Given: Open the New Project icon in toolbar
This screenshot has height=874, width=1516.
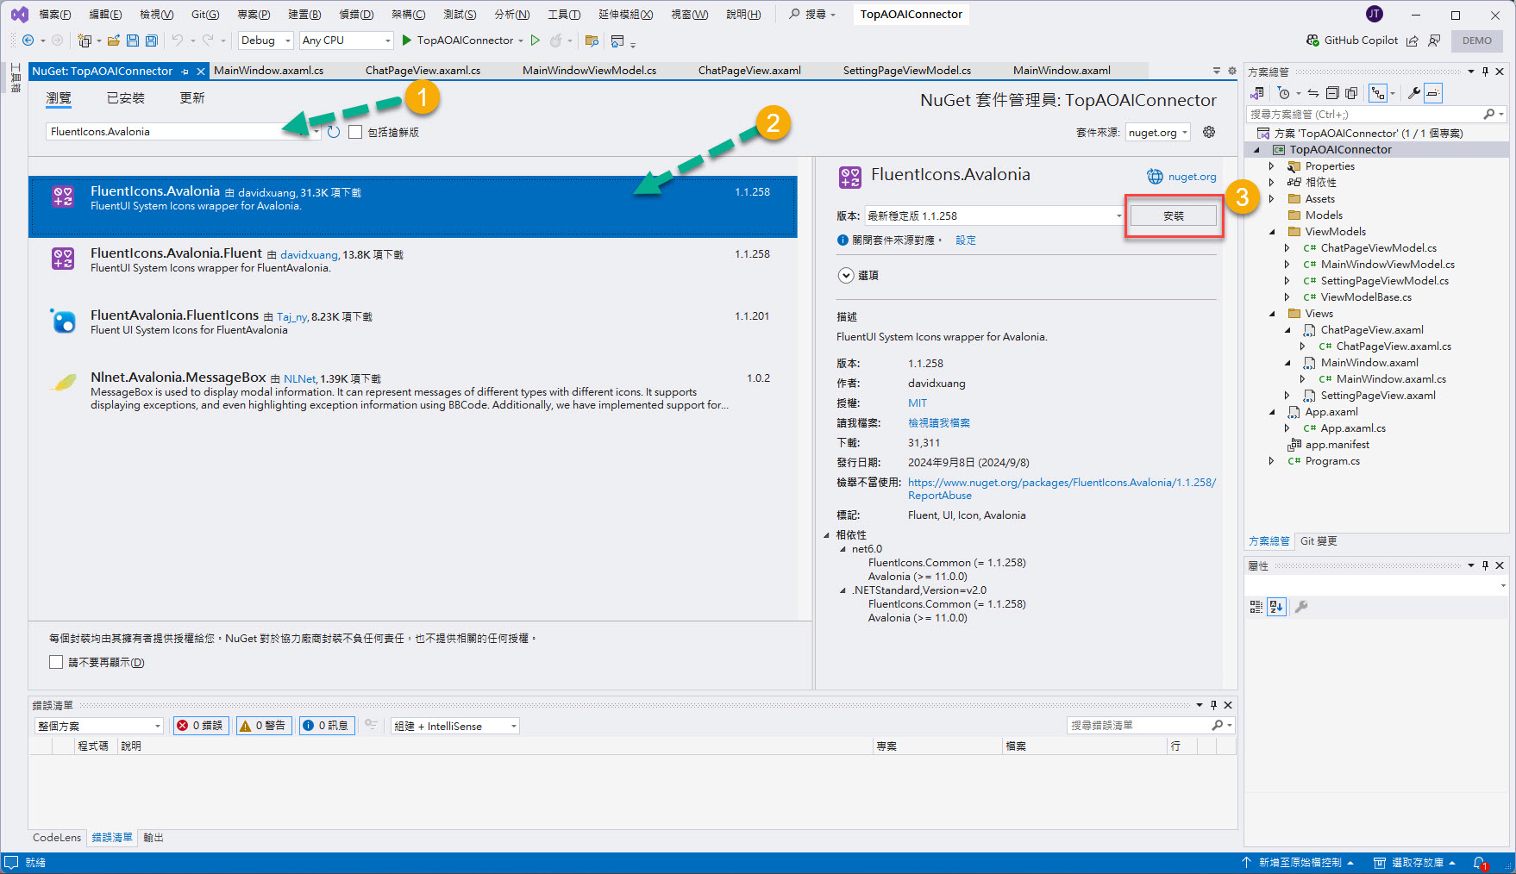Looking at the screenshot, I should [x=85, y=41].
